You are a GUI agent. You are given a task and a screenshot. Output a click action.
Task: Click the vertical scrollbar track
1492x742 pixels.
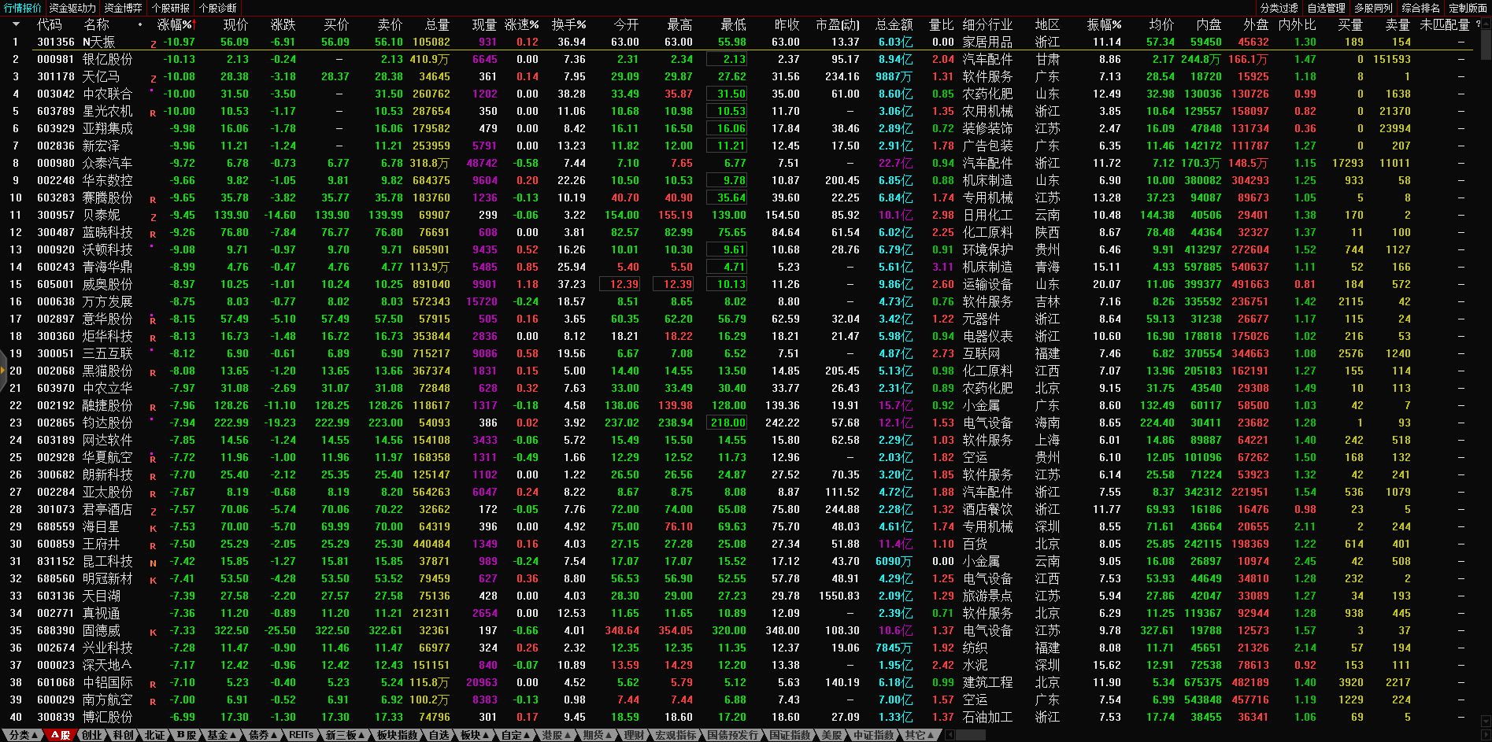coord(1486,393)
